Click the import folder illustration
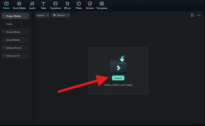The height and width of the screenshot is (126, 205). [118, 65]
